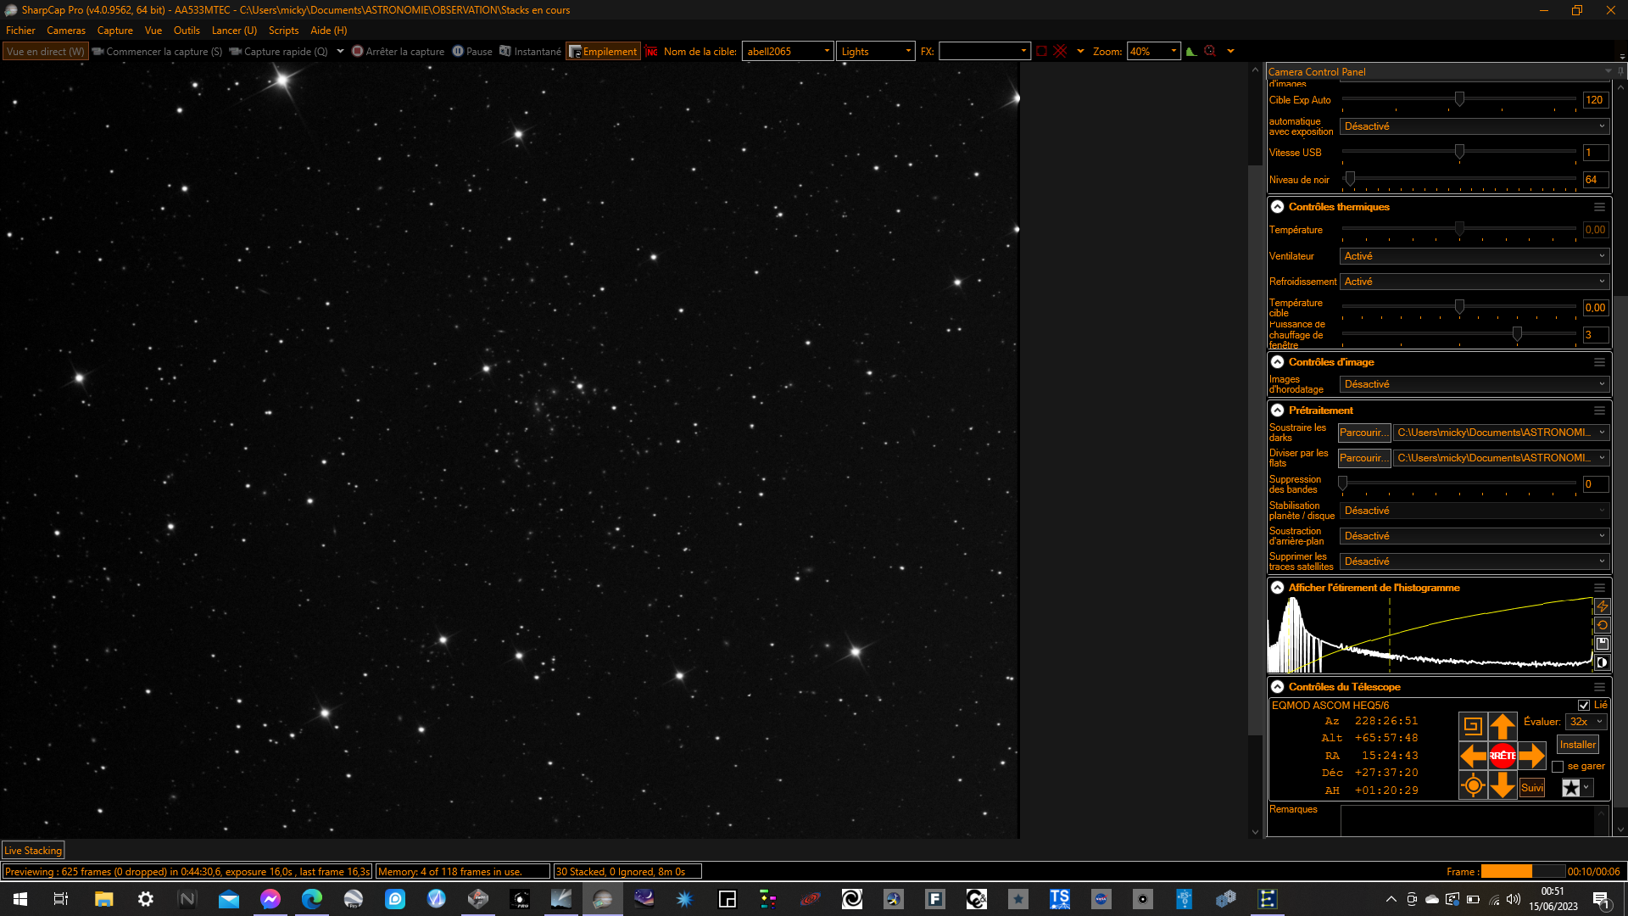Click the half-circle contrast icon beside the histogram

tap(1602, 662)
